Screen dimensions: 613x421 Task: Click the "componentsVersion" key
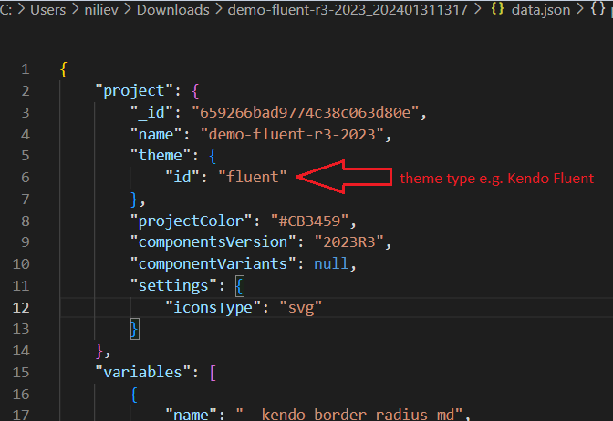[213, 242]
